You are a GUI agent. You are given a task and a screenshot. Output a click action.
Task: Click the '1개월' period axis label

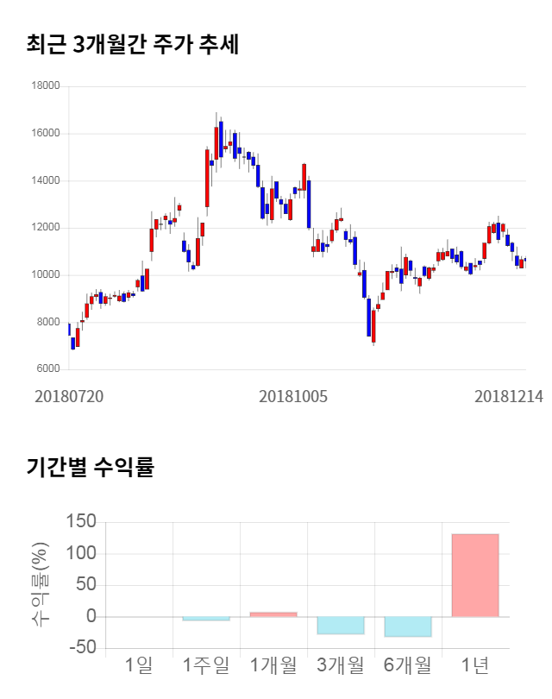273,665
